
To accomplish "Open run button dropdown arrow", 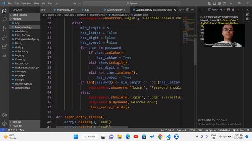I will [183, 10].
